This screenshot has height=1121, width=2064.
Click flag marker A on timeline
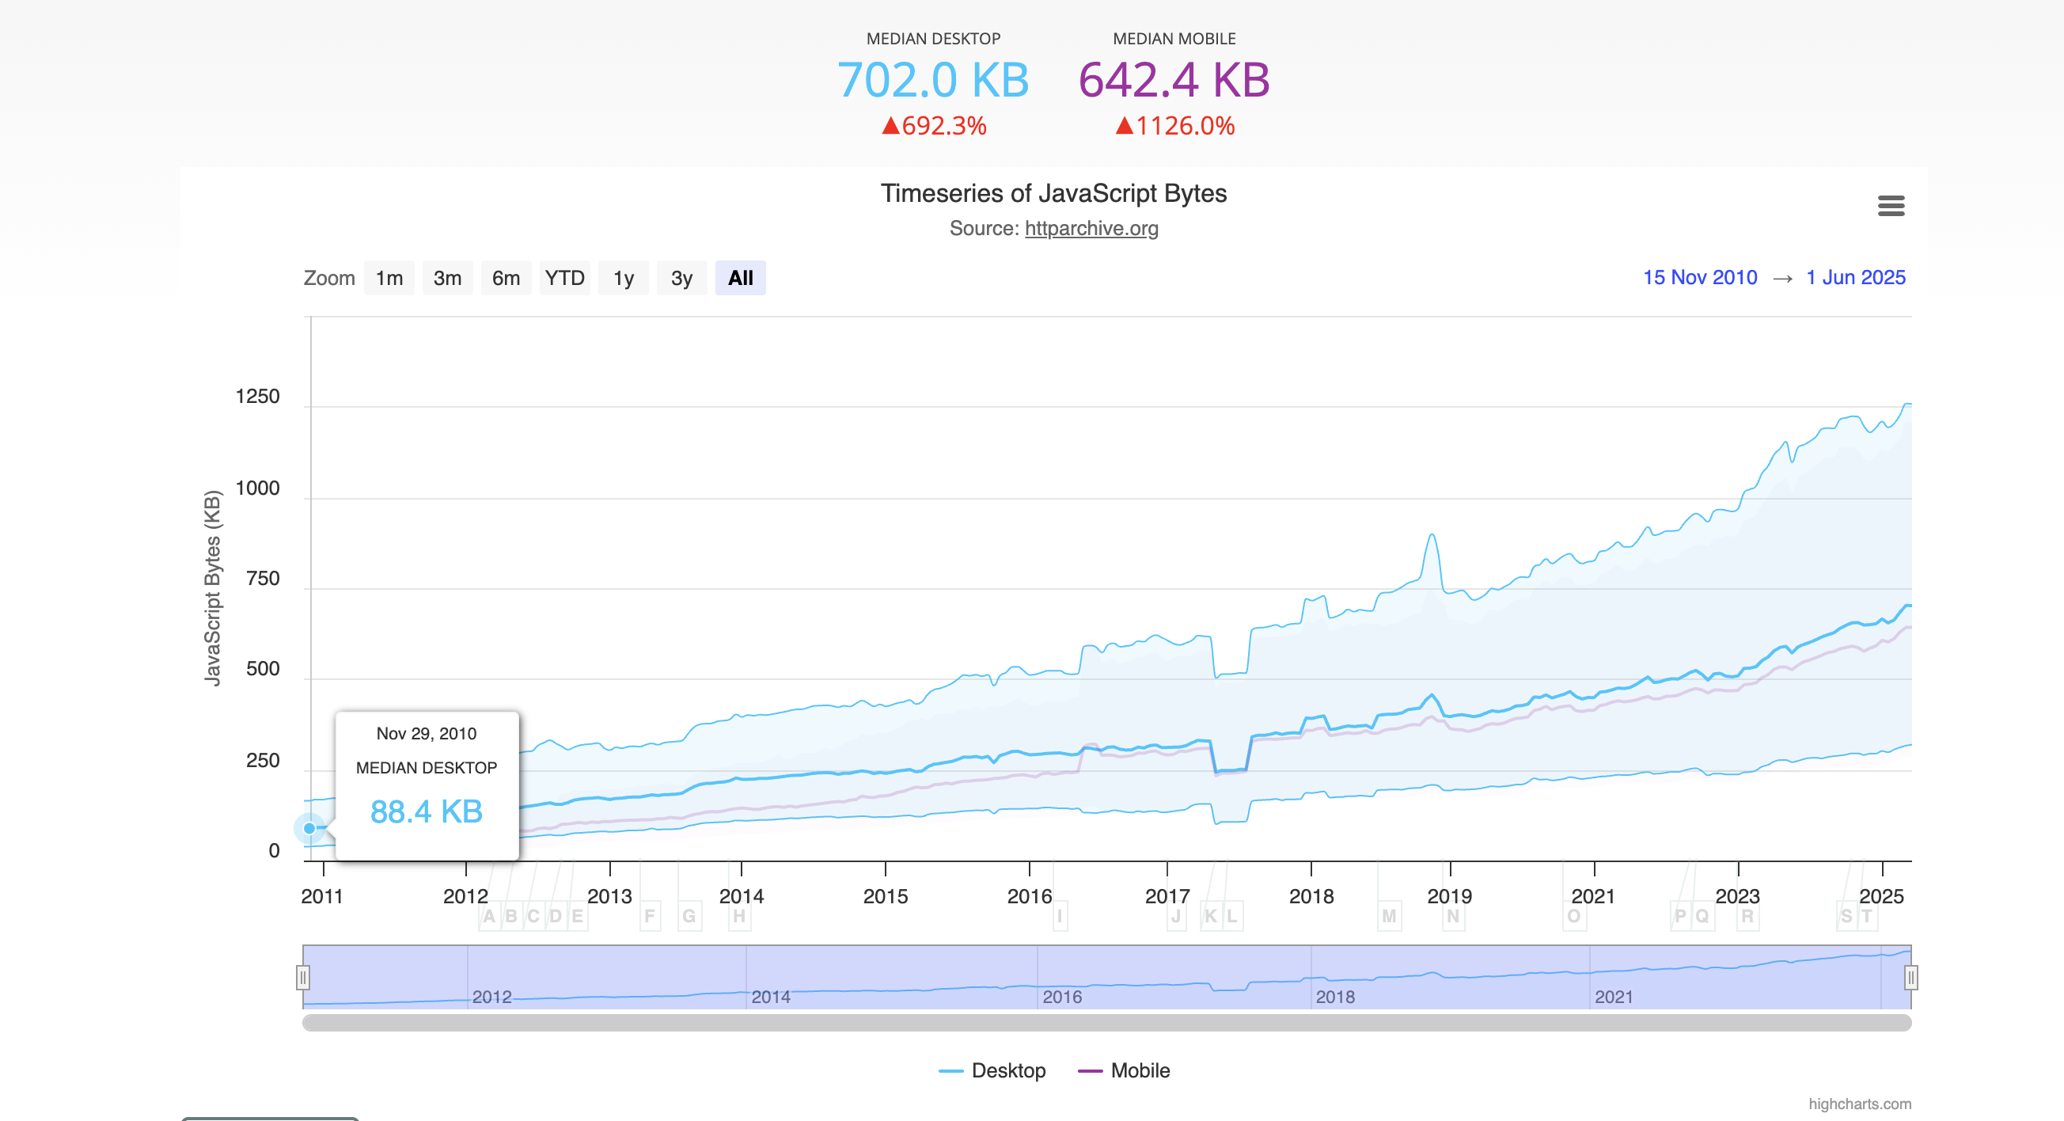pos(489,916)
